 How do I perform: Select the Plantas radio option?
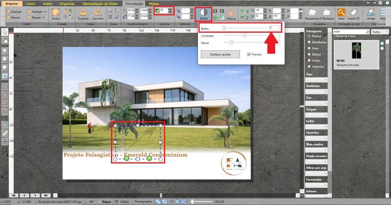coord(308,36)
